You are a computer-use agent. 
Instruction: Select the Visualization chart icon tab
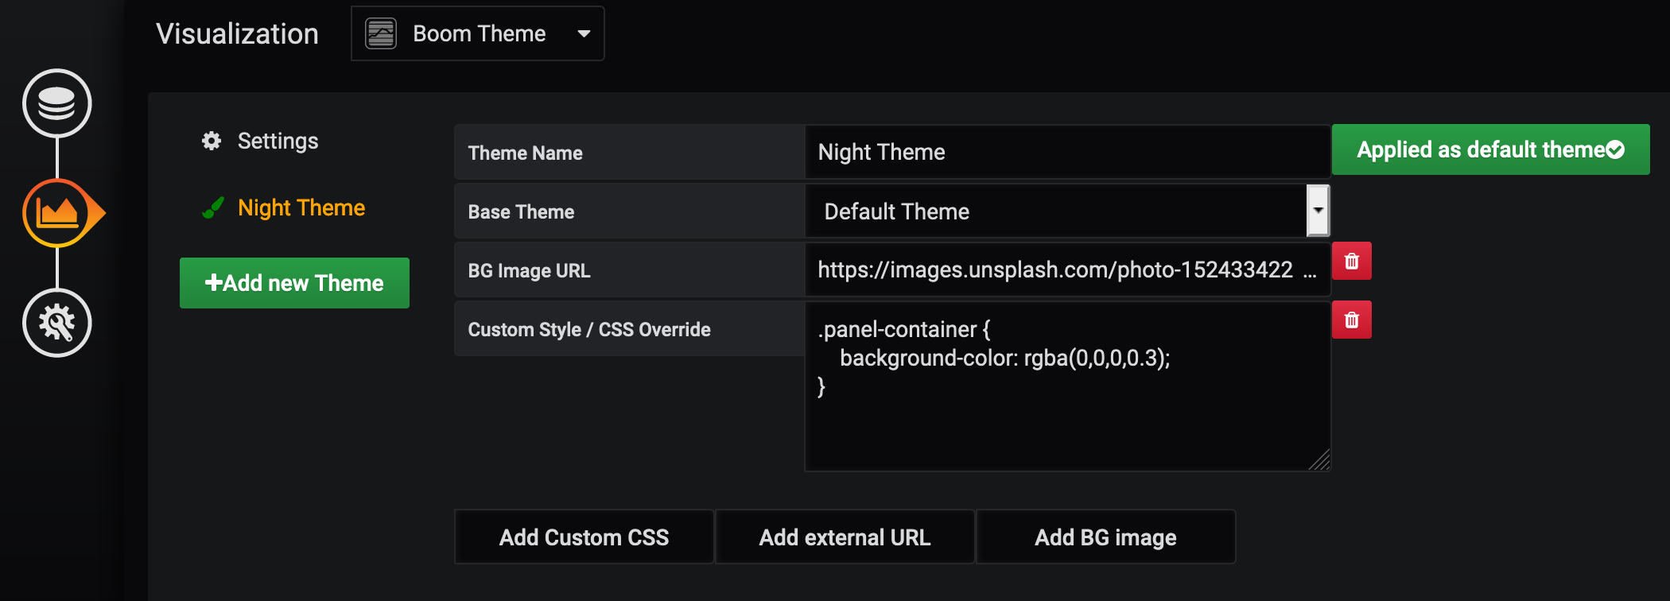[x=57, y=213]
